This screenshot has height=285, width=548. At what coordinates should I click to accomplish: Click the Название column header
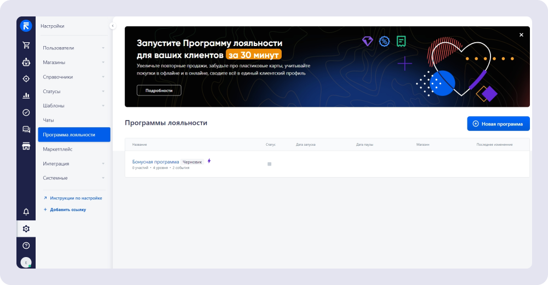[139, 145]
